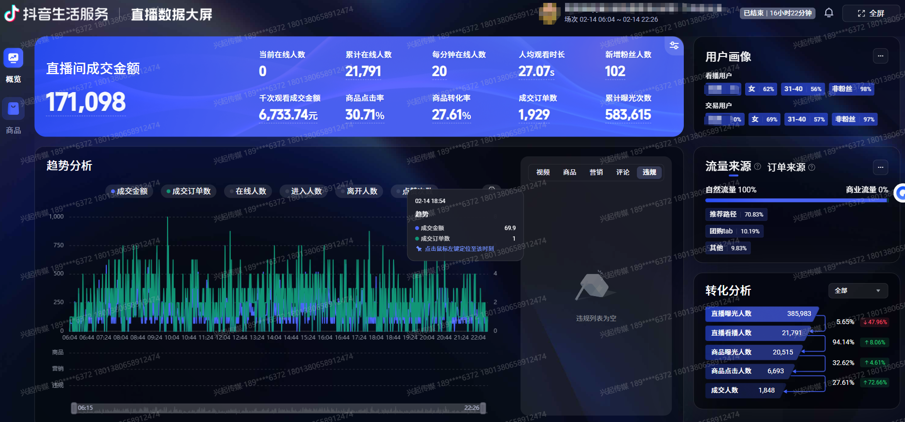Click the 全屏 fullscreen button

[x=871, y=14]
